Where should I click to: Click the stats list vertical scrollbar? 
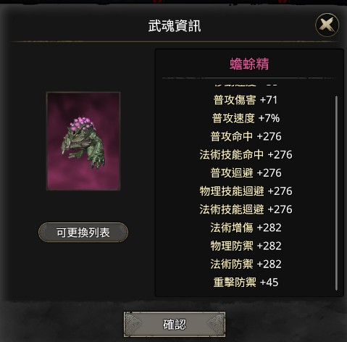(336, 193)
